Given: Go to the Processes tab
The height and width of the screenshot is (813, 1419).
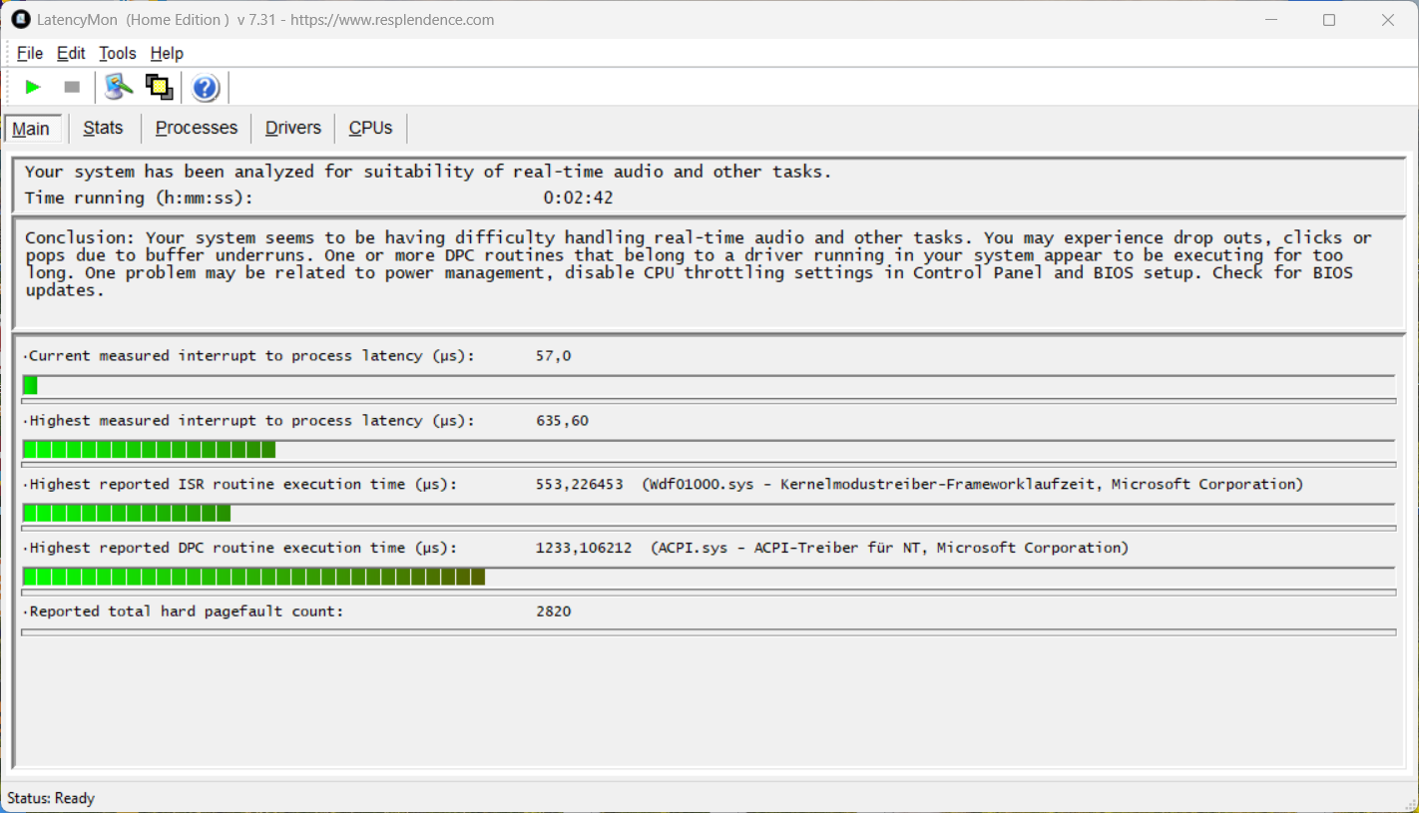Looking at the screenshot, I should click(197, 128).
